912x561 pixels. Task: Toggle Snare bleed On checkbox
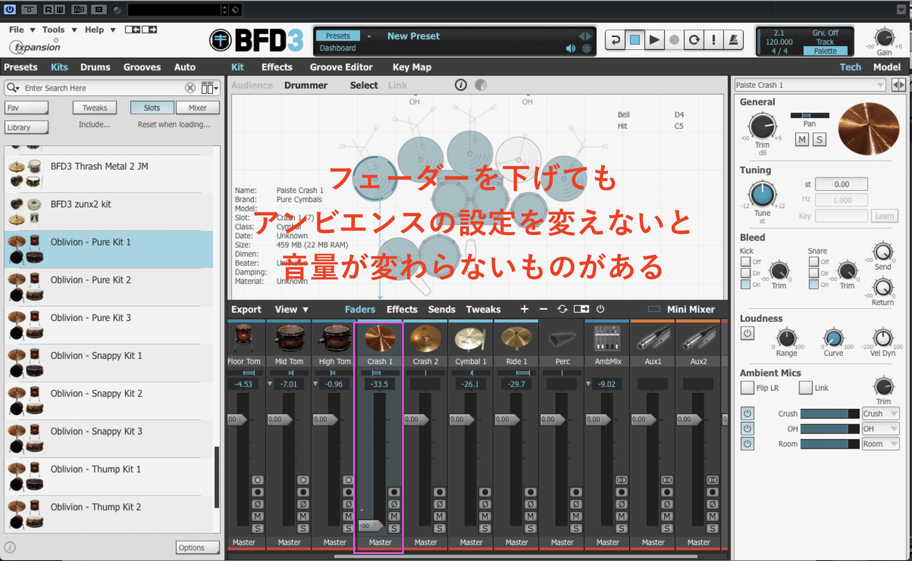pos(814,284)
